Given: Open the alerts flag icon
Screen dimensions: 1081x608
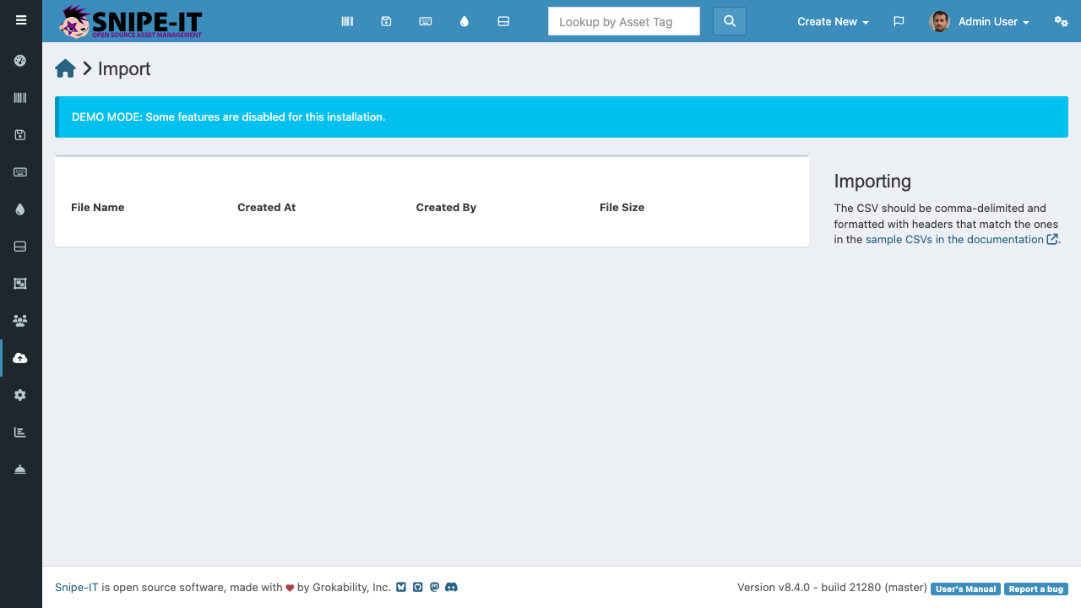Looking at the screenshot, I should pyautogui.click(x=899, y=21).
